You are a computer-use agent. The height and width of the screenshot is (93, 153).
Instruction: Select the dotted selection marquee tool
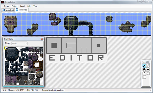148,73
